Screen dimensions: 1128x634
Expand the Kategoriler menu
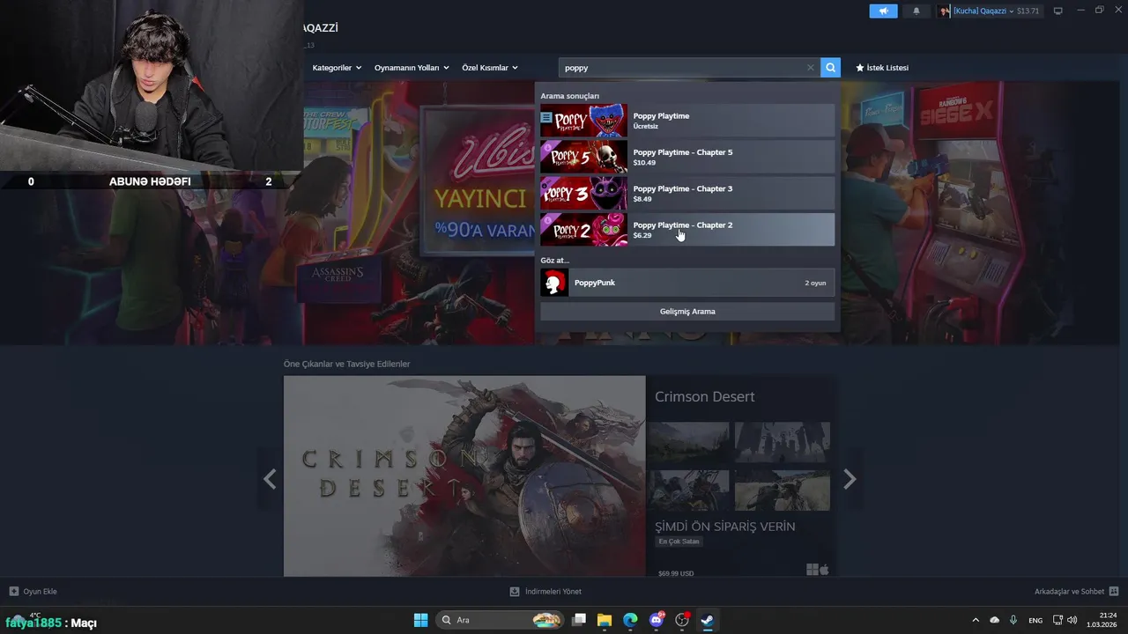tap(337, 68)
